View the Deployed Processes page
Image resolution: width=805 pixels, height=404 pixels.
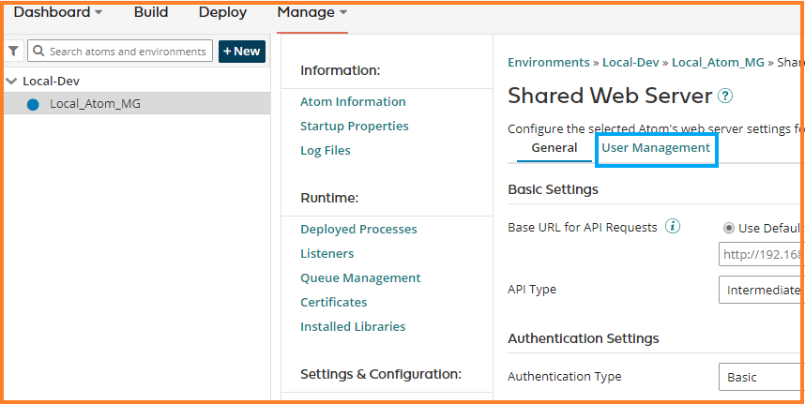[x=358, y=229]
